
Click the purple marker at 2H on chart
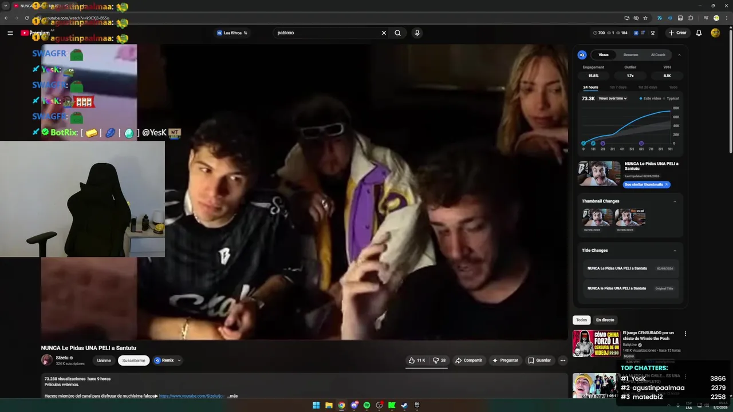(x=602, y=144)
